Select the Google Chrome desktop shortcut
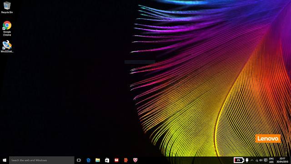Screen dimensions: 291x164 (x=7, y=28)
